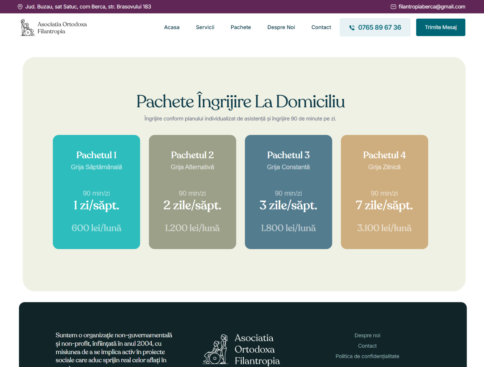The image size is (484, 367).
Task: Open the Contact navigation link
Action: click(x=321, y=27)
